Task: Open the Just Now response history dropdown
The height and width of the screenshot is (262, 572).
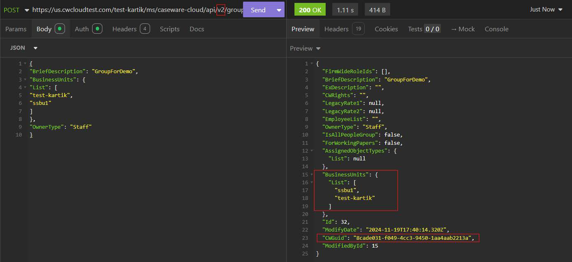Action: tap(560, 9)
